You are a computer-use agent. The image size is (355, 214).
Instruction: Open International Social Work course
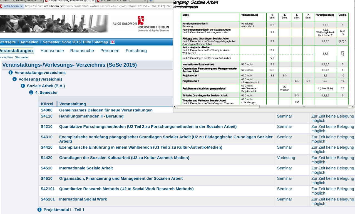[83, 199]
